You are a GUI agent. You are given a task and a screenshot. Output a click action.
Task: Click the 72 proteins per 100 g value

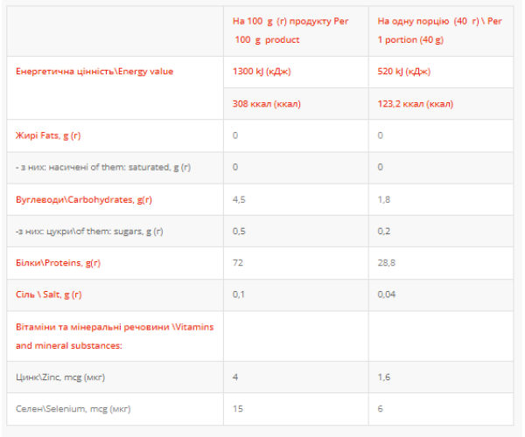point(238,262)
